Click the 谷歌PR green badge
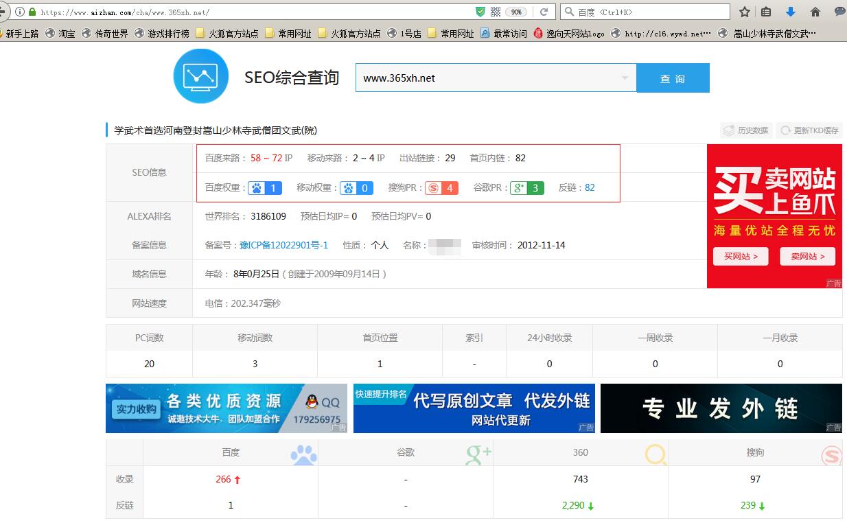Screen dimensions: 847x523 (526, 187)
